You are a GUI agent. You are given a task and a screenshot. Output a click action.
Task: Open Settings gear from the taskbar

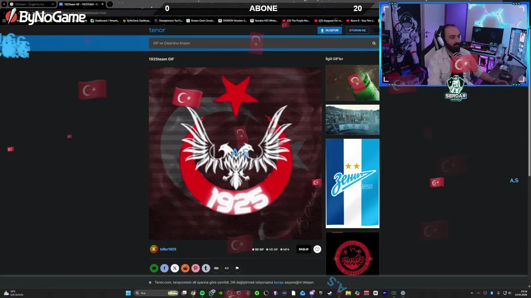(x=403, y=293)
